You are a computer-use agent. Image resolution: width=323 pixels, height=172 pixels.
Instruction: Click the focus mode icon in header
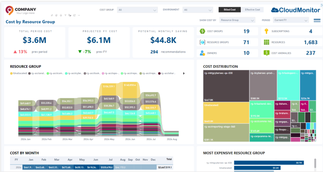(x=74, y=15)
